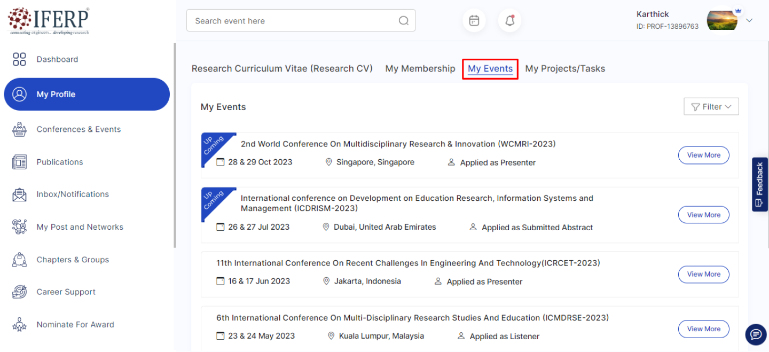
Task: Expand the user account chevron menu
Action: coord(749,20)
